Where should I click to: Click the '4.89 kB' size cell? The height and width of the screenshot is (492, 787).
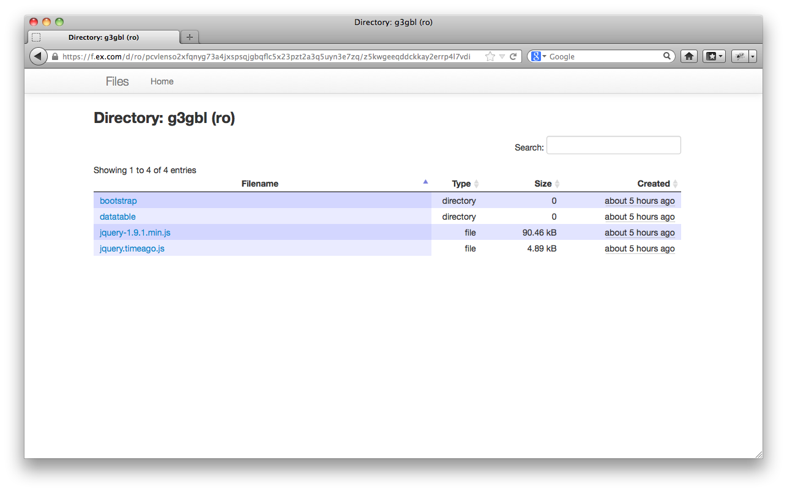[542, 248]
